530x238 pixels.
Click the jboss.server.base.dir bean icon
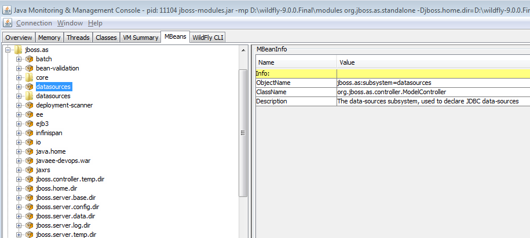(x=30, y=198)
